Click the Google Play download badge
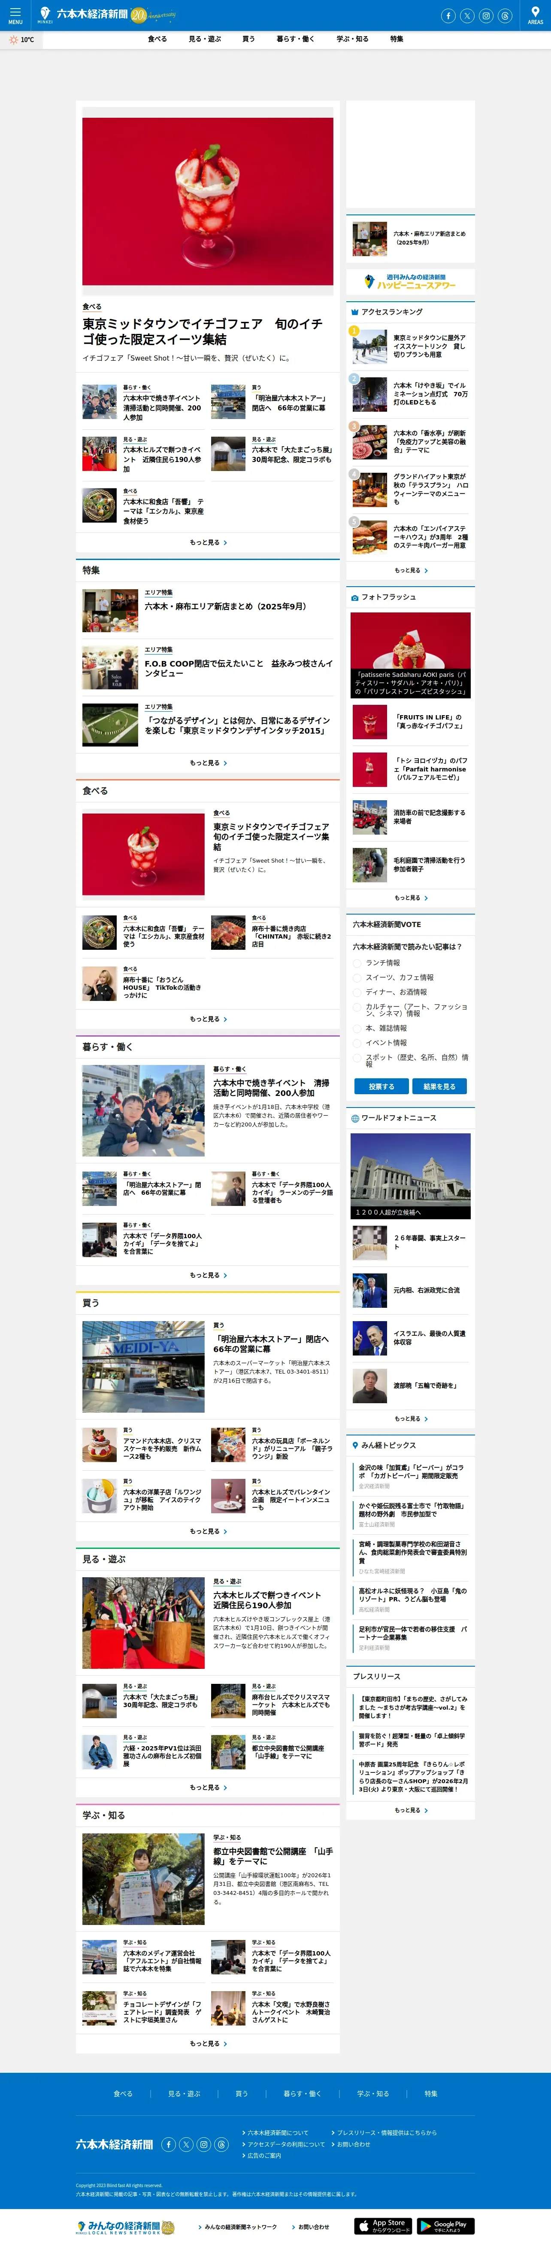 pyautogui.click(x=446, y=2226)
